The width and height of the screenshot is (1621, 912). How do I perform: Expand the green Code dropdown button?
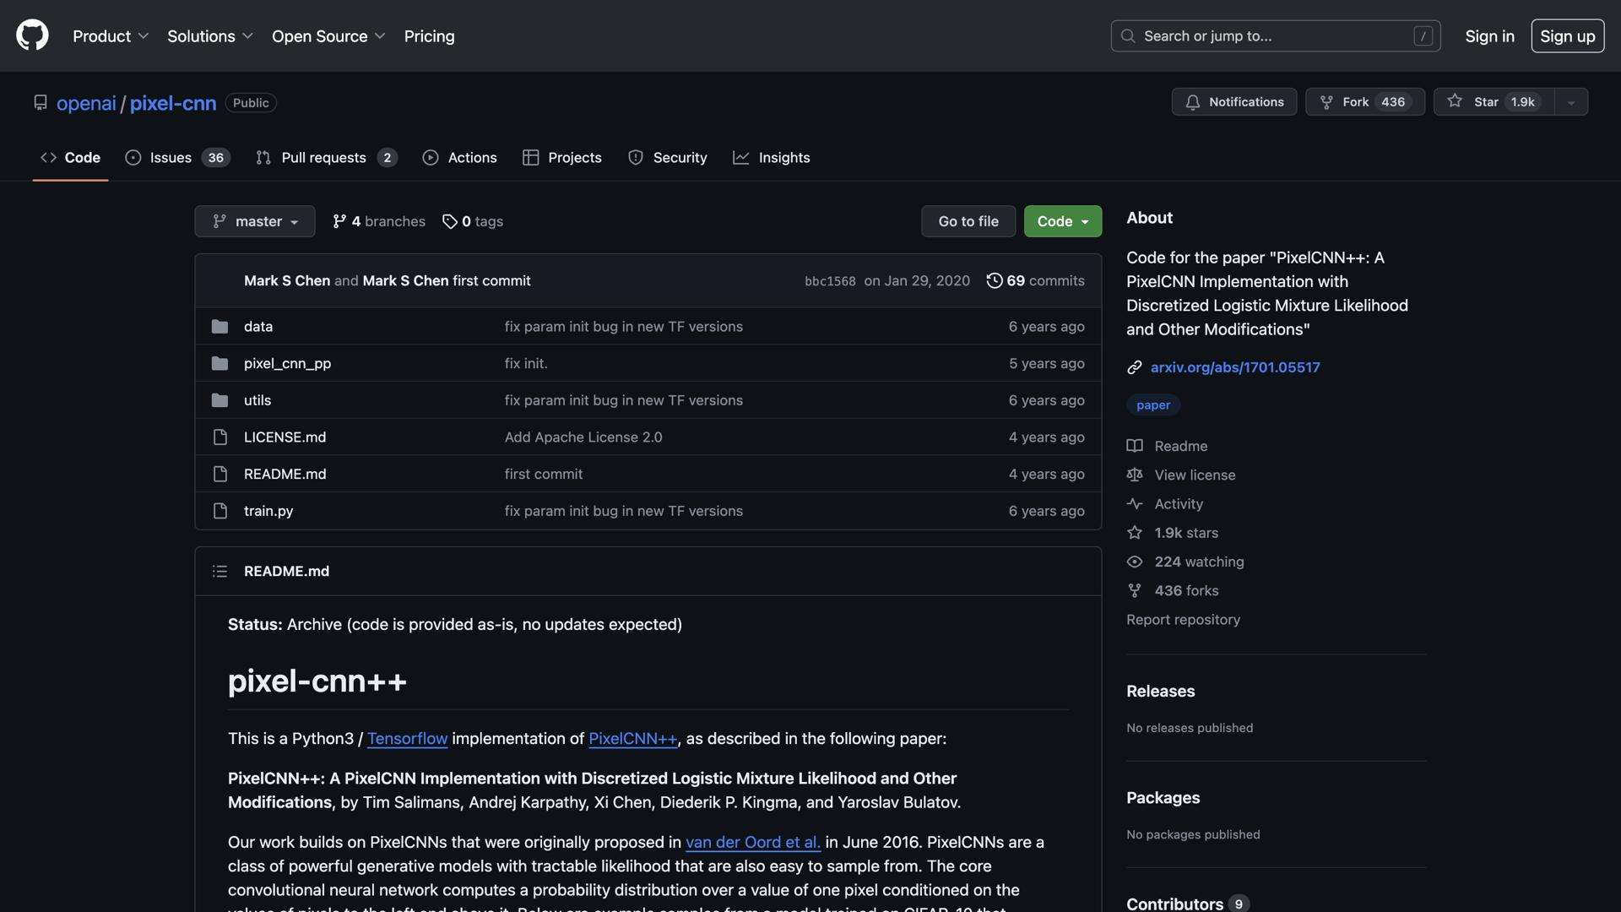1062,221
